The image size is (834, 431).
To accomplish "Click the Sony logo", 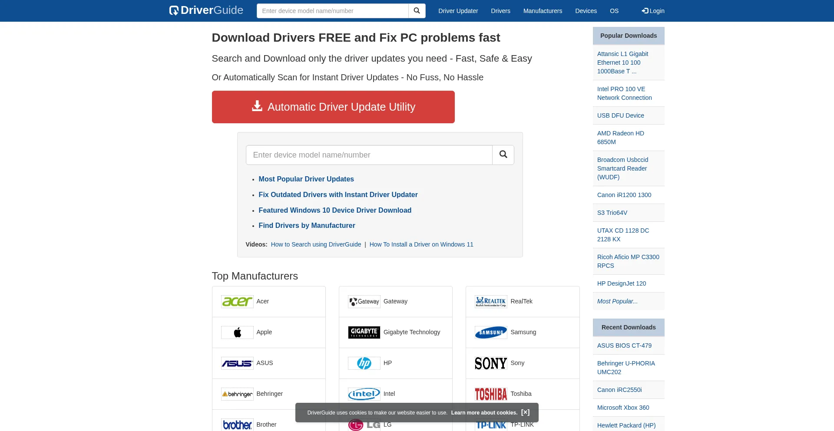I will point(491,363).
